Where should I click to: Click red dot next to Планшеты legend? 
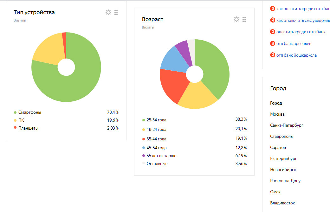(15, 127)
